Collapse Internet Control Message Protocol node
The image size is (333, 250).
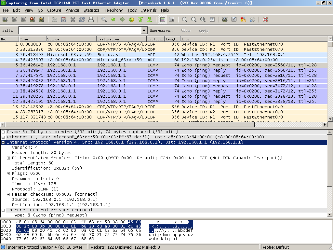[x=3, y=210]
